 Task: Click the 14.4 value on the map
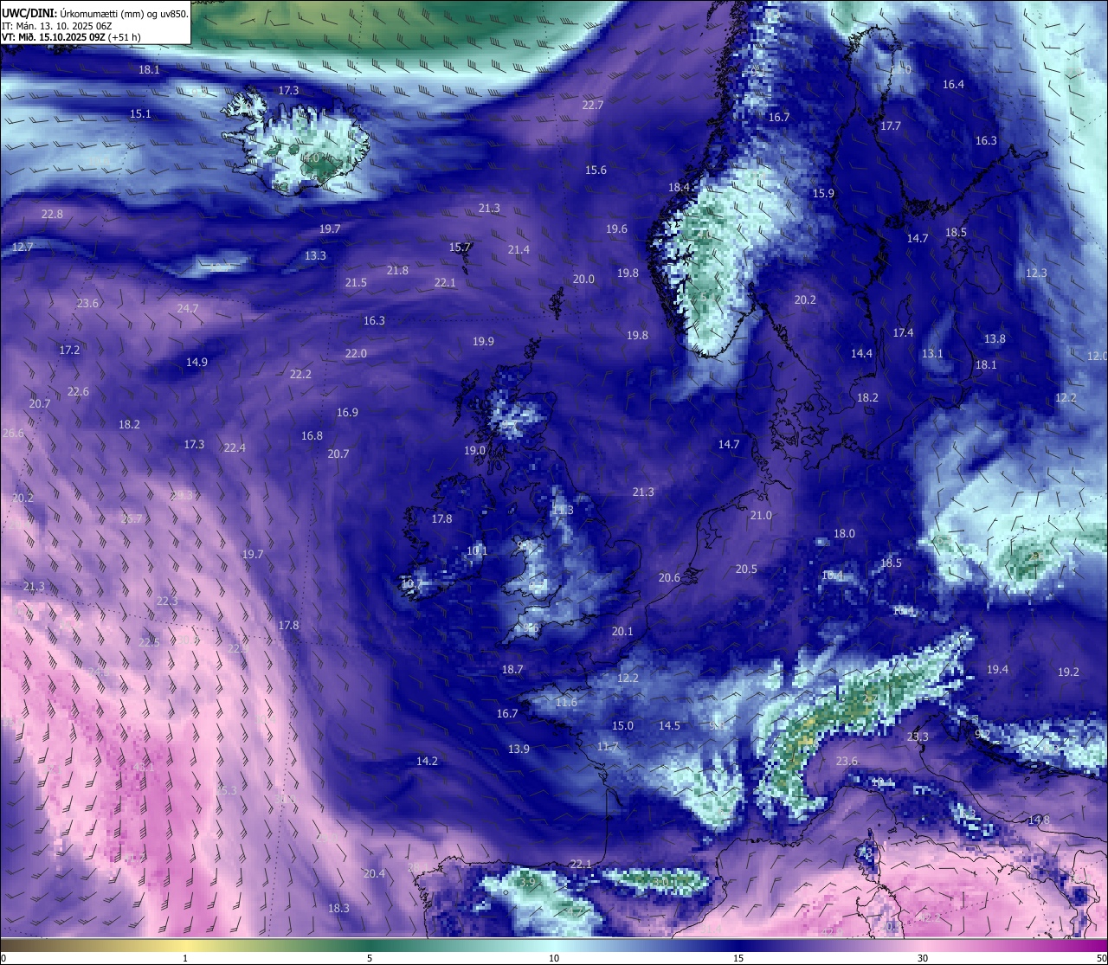pos(861,354)
